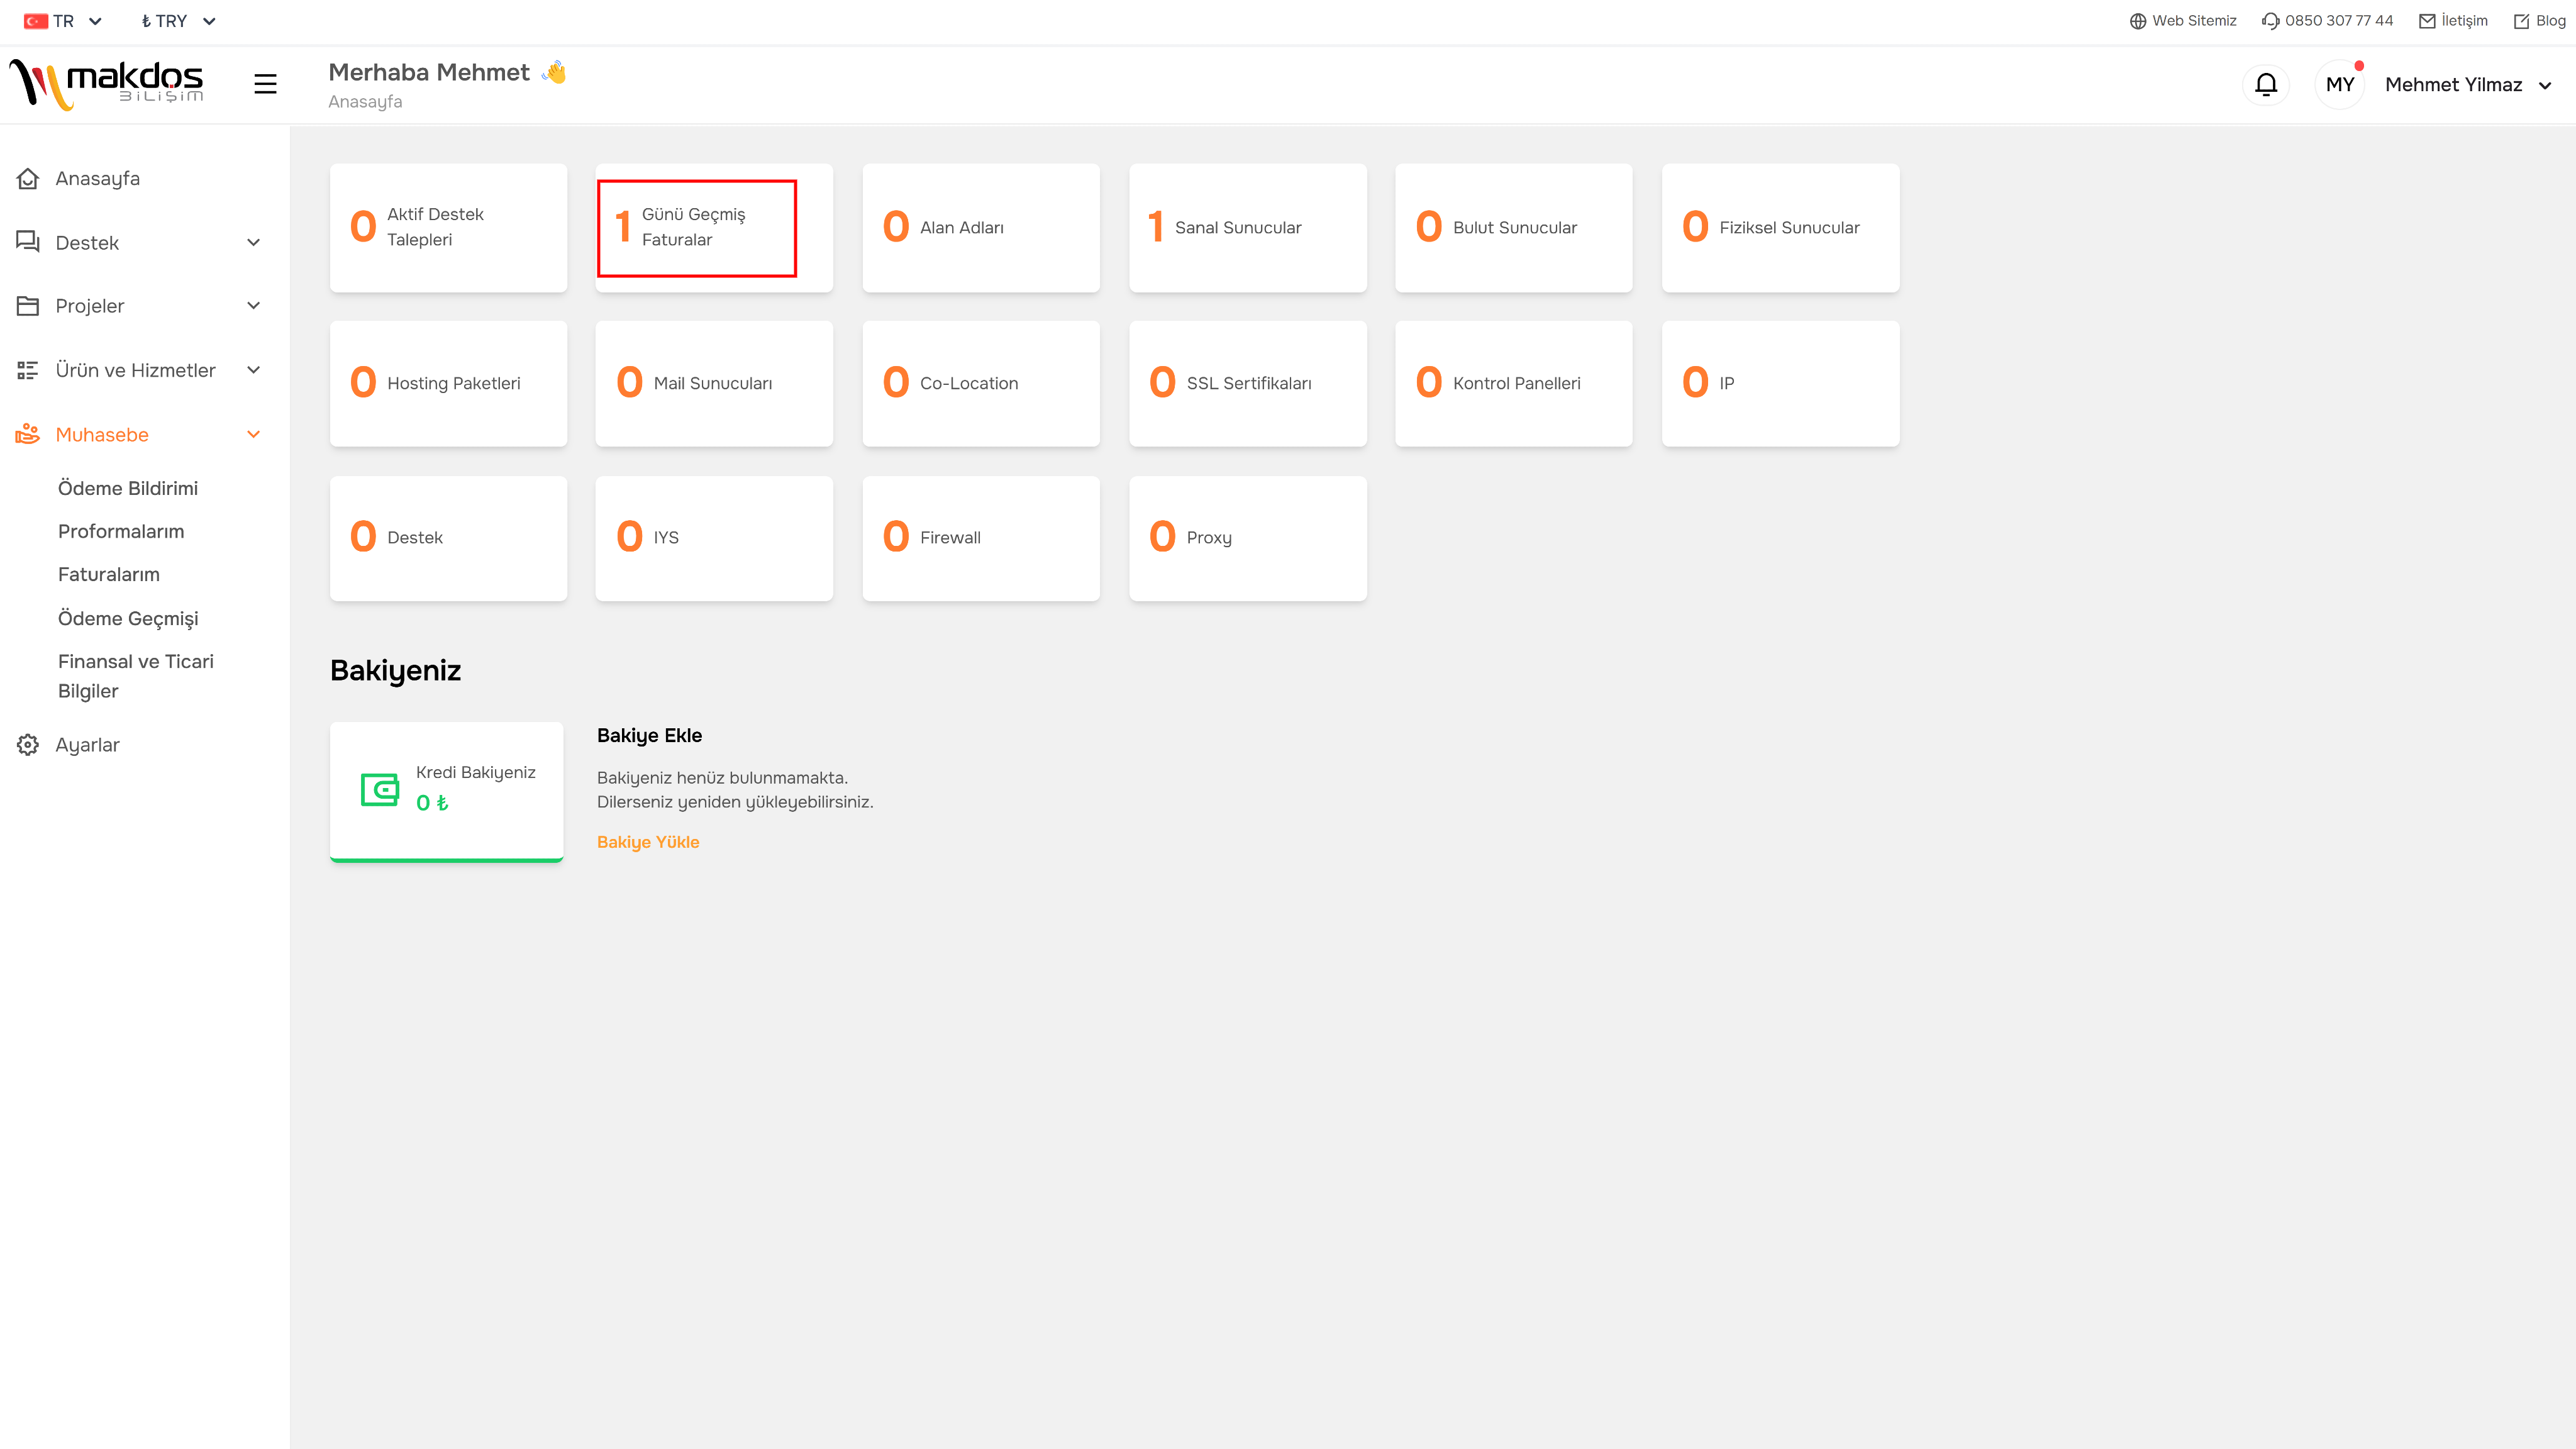Open the Sanal Sunucular card
Screen dimensions: 2576x1449
pos(1247,227)
